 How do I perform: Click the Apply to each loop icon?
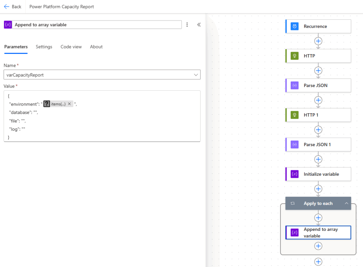tap(293, 204)
